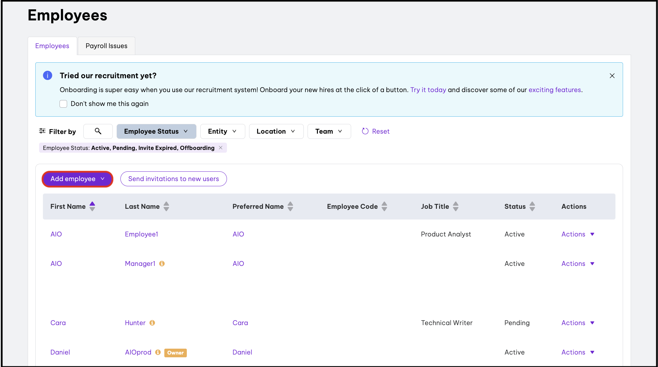Click the info icon beside Manager1
The width and height of the screenshot is (658, 367).
coord(162,263)
